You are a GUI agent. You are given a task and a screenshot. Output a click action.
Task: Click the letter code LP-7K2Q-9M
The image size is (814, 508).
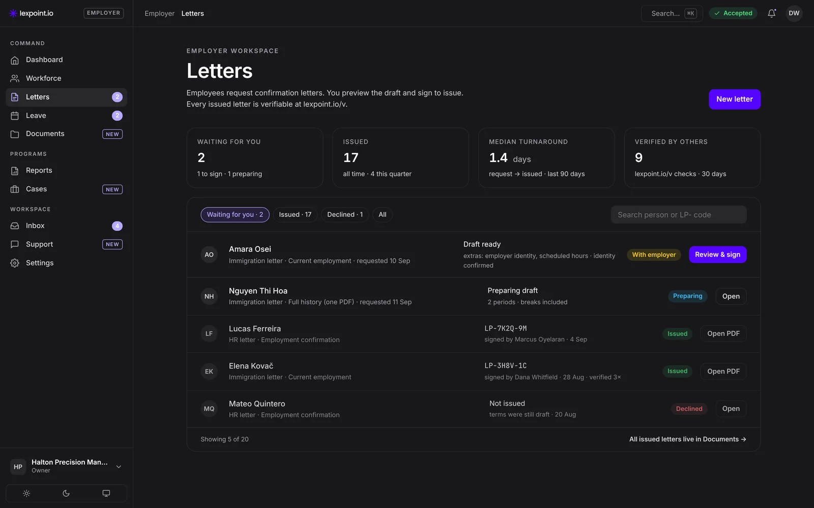tap(505, 328)
